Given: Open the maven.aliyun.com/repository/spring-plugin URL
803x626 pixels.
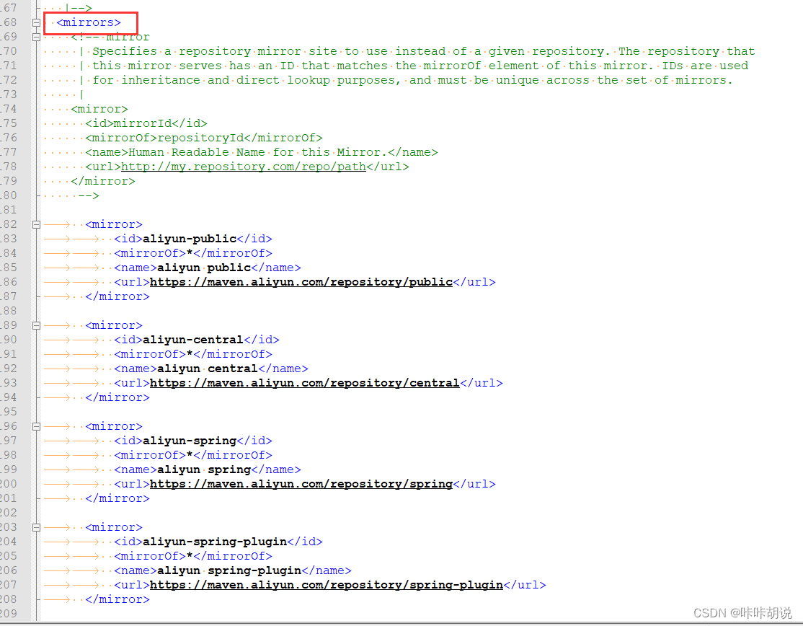Looking at the screenshot, I should [x=327, y=585].
